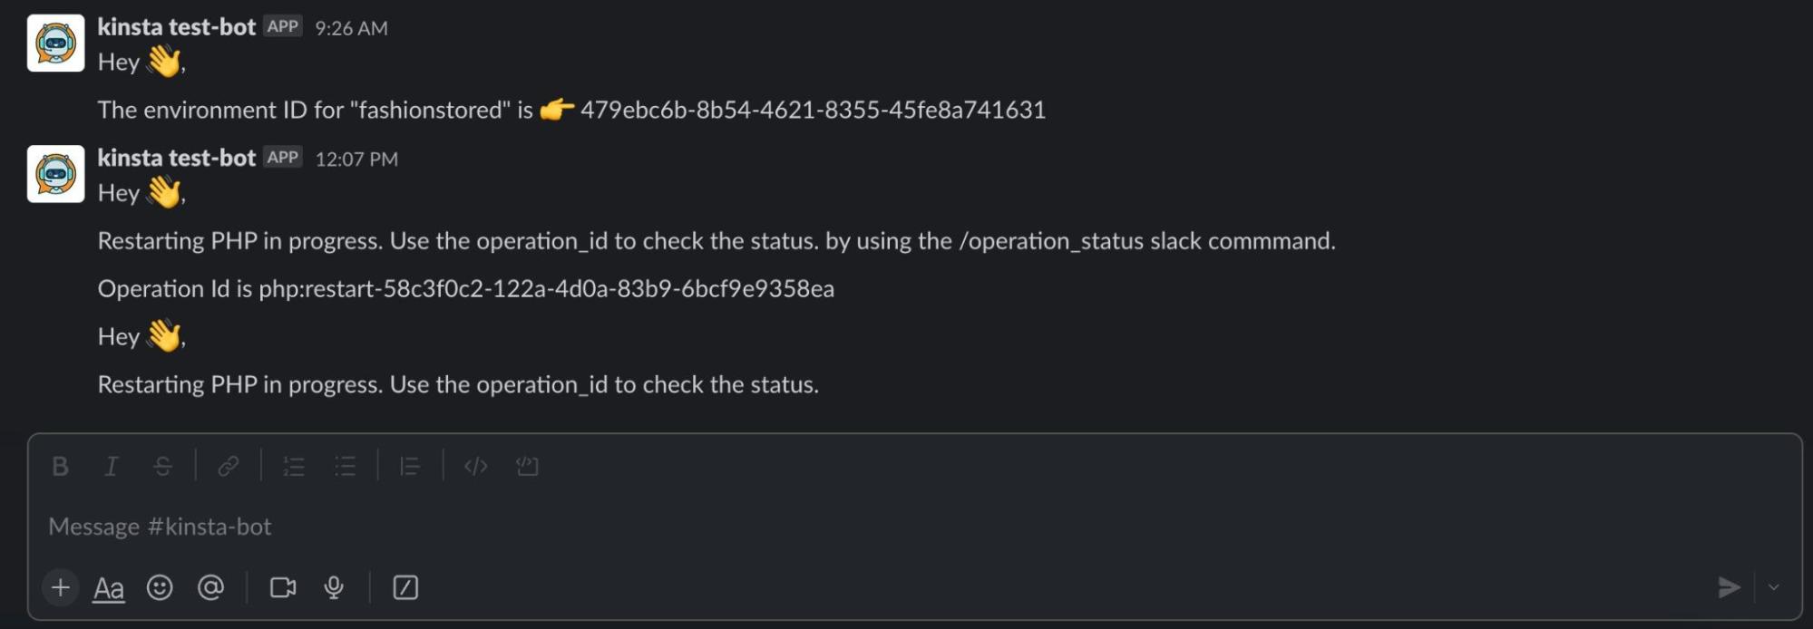Select the bulleted list icon

pyautogui.click(x=345, y=467)
